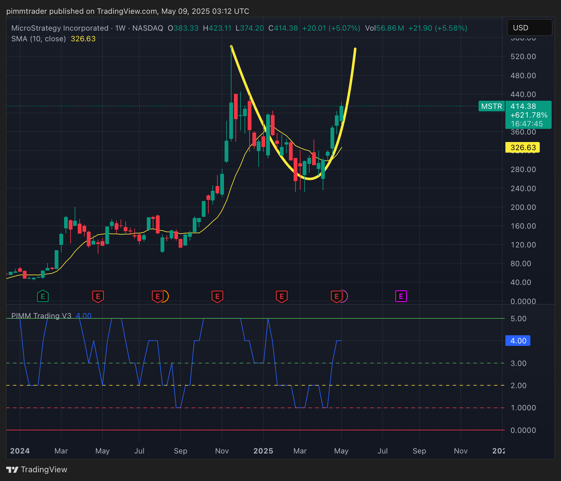561x481 pixels.
Task: Click the open value O383.33
Action: click(183, 28)
